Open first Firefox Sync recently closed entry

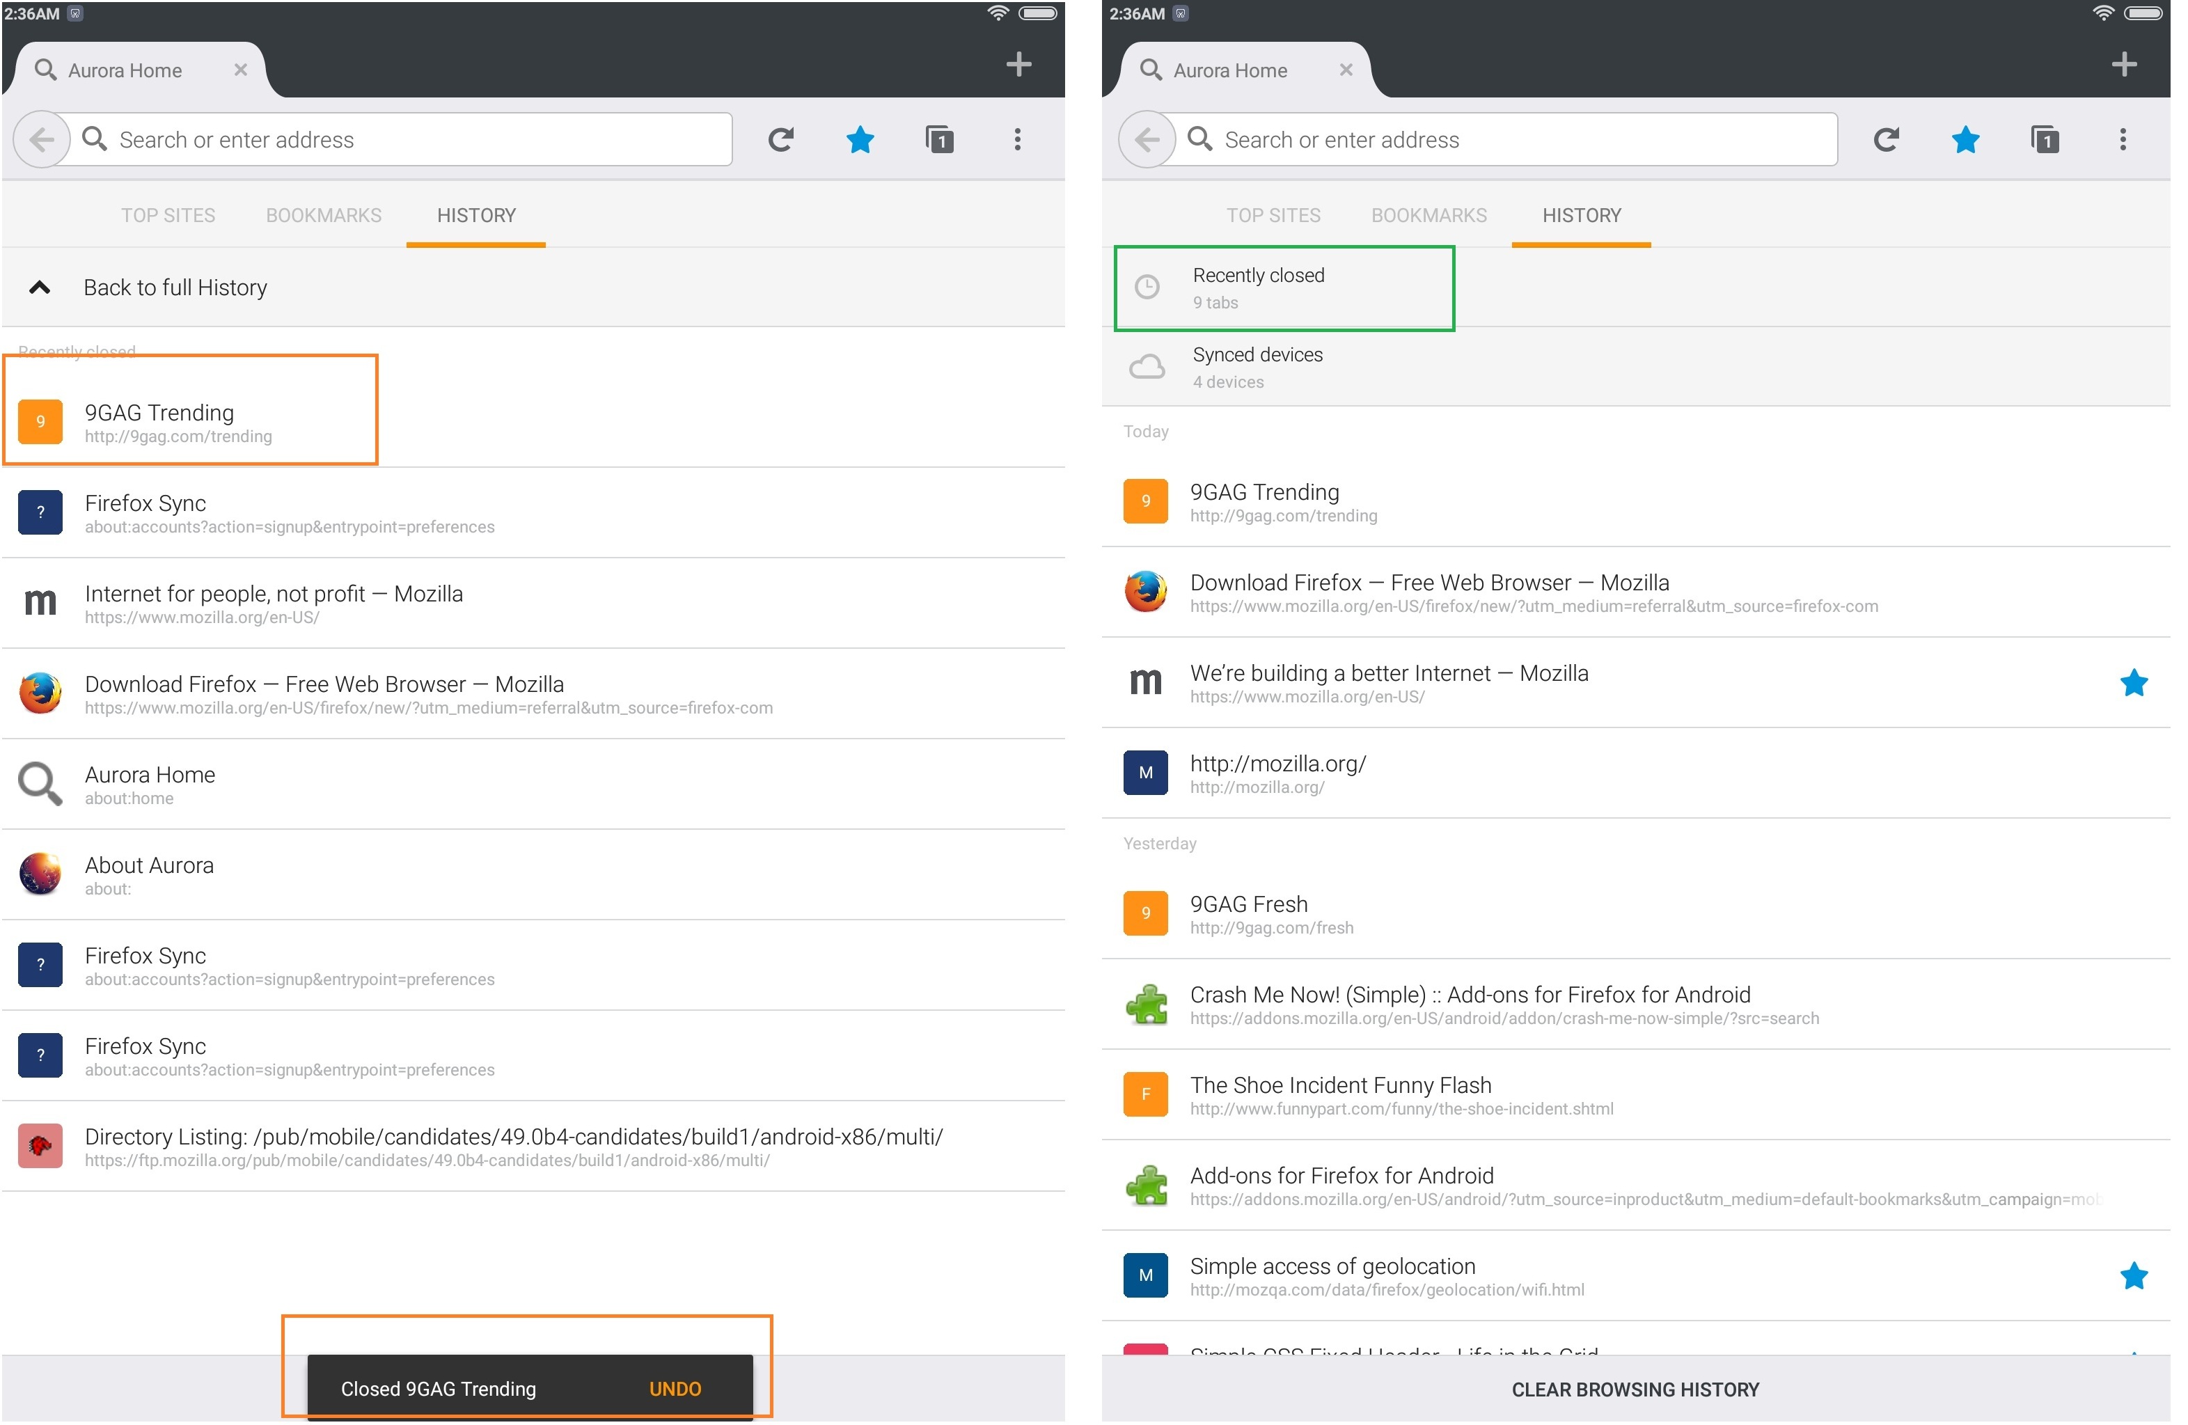click(x=533, y=513)
